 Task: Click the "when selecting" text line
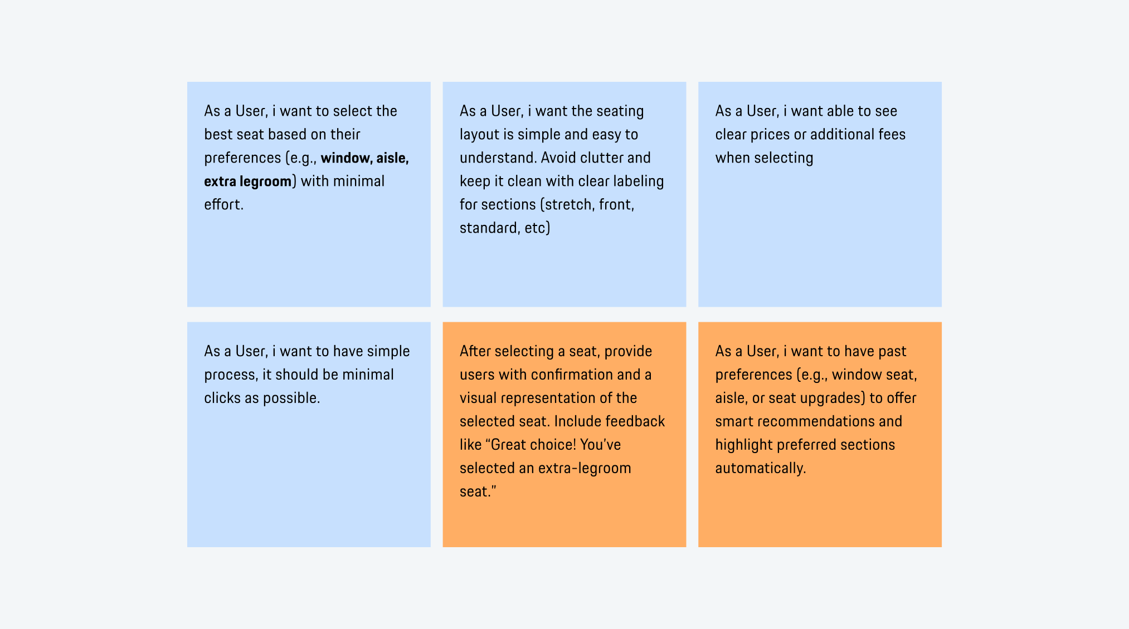[x=764, y=158]
